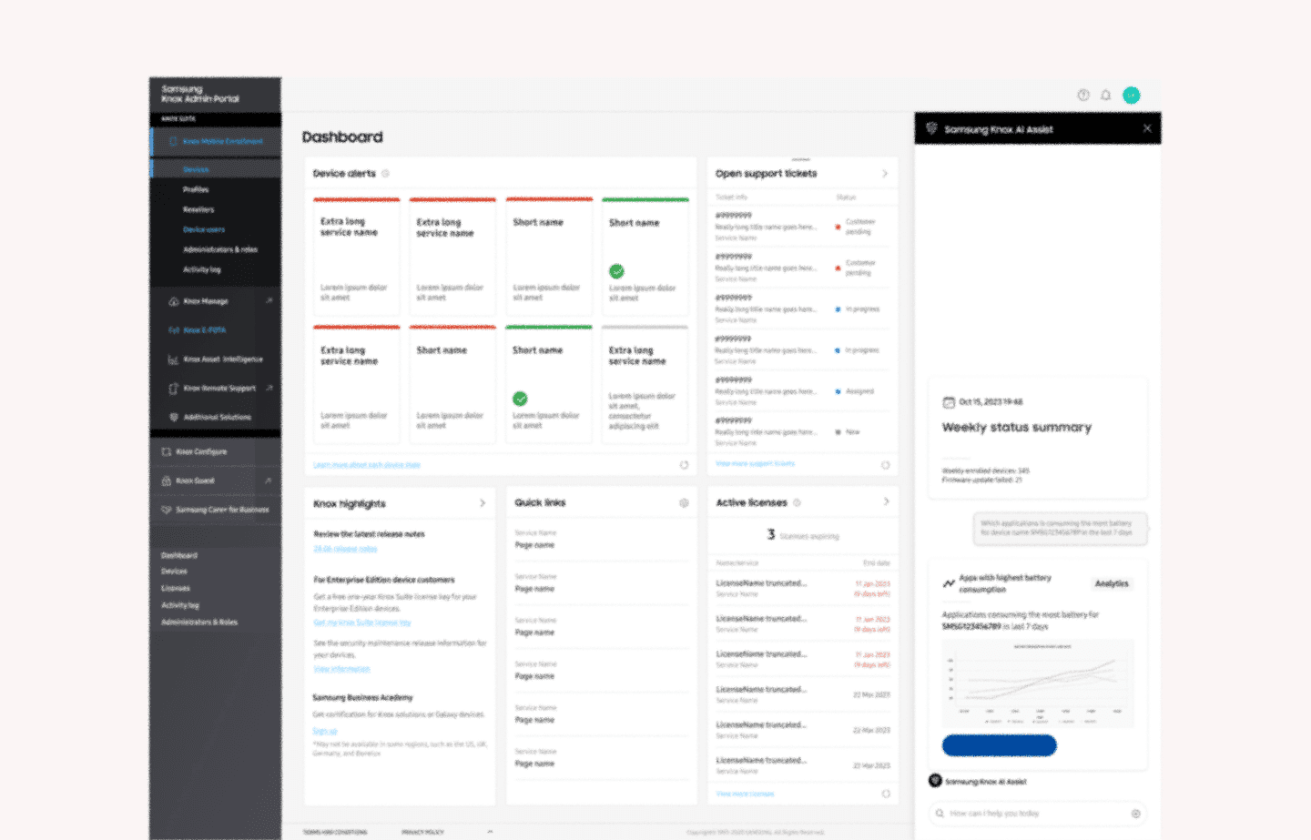Close the Samsung Knox AI Assist panel
Screen dimensions: 1311x840
click(x=1147, y=128)
